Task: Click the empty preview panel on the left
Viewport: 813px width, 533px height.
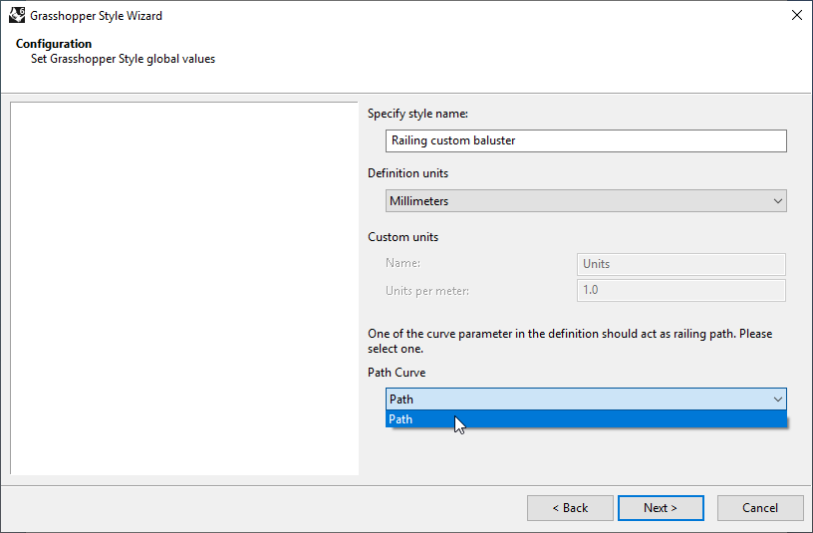Action: click(x=183, y=289)
